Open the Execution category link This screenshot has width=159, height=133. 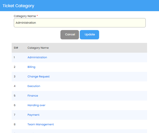pyautogui.click(x=34, y=86)
